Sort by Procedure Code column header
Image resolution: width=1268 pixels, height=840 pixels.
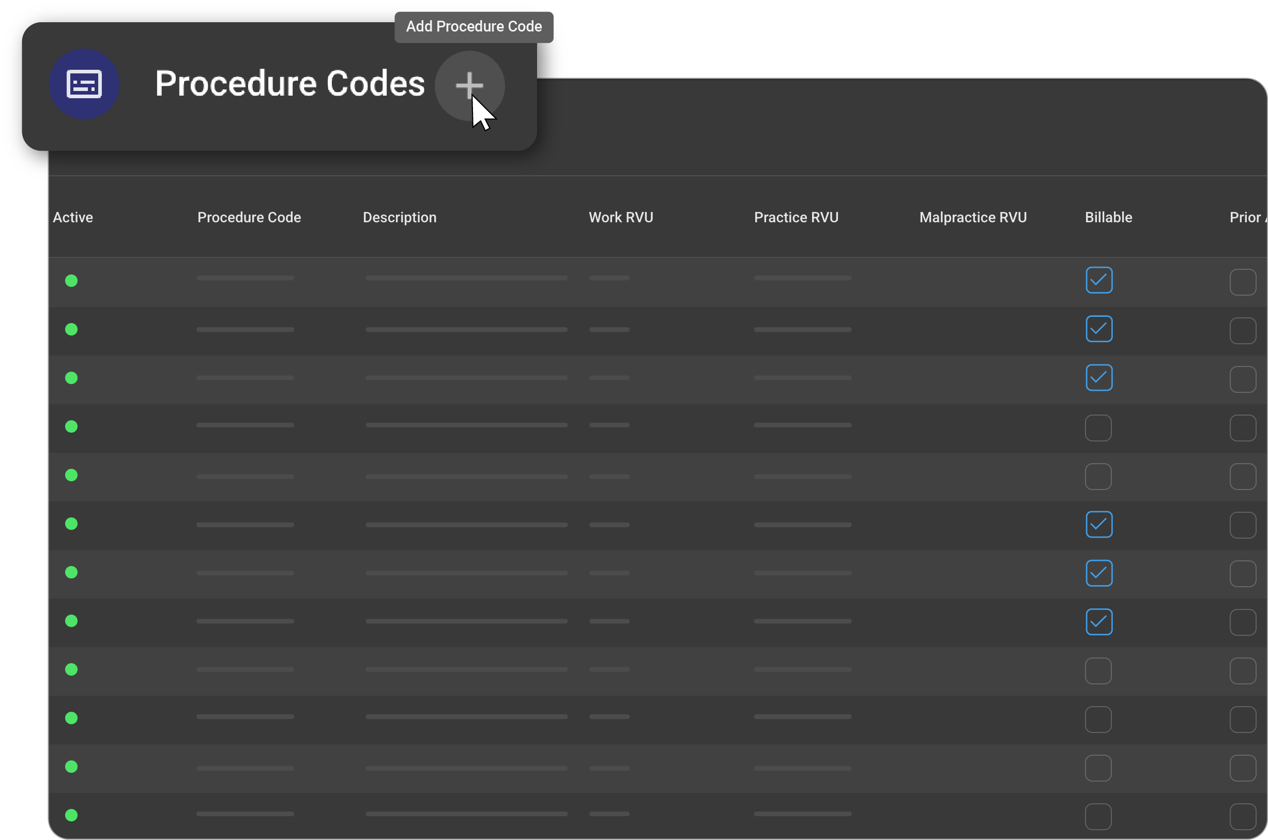(x=249, y=218)
